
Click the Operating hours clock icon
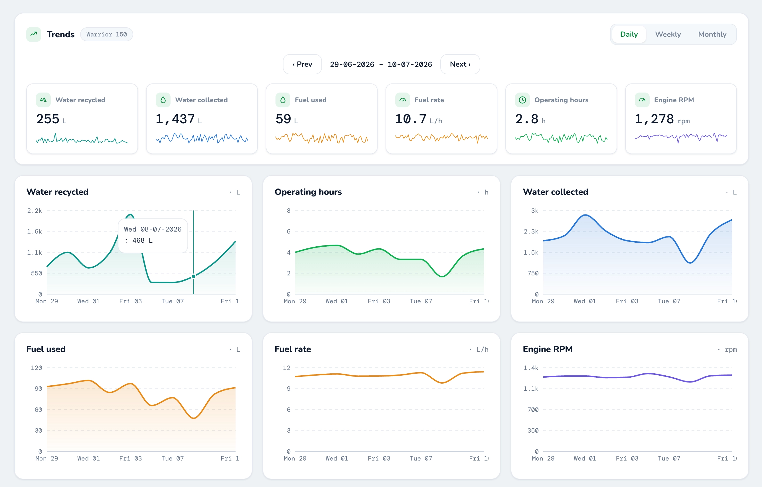(x=522, y=100)
